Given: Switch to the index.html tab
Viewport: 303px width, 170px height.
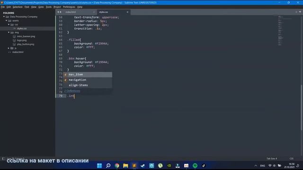Looking at the screenshot, I should [71, 12].
